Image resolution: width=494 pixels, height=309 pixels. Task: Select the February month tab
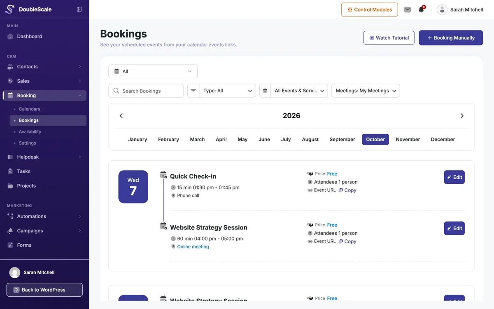click(x=168, y=139)
